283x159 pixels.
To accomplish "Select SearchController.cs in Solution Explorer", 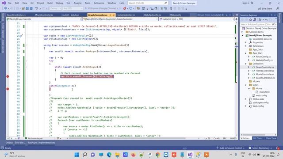I will pos(265,78).
